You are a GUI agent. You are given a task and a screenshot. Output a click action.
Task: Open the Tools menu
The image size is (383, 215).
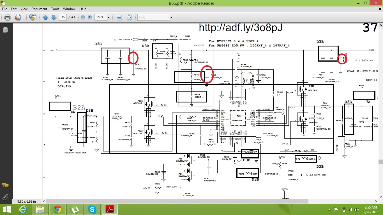point(55,9)
